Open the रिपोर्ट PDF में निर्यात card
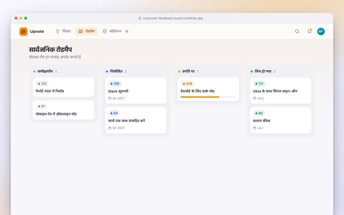Image resolution: width=344 pixels, height=215 pixels. pyautogui.click(x=63, y=87)
